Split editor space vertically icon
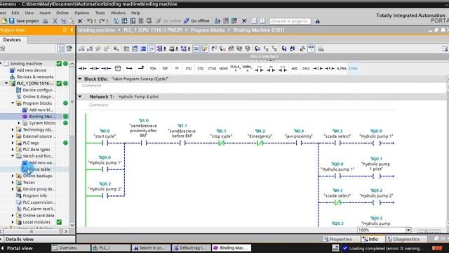Viewport: 449px width, 253px height. (262, 21)
